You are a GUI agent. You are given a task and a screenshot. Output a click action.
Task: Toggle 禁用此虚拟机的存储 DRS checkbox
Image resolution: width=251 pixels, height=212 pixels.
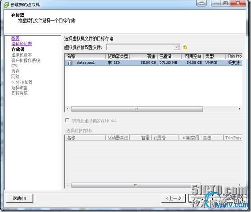pyautogui.click(x=68, y=121)
